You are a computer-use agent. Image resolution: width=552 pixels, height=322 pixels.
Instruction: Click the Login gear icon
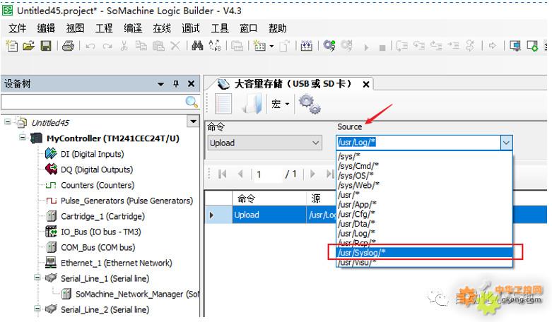pos(329,46)
